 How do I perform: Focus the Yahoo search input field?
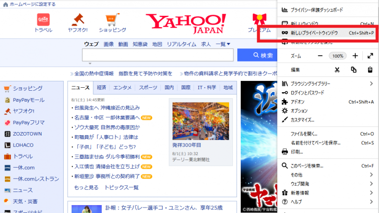coord(157,55)
